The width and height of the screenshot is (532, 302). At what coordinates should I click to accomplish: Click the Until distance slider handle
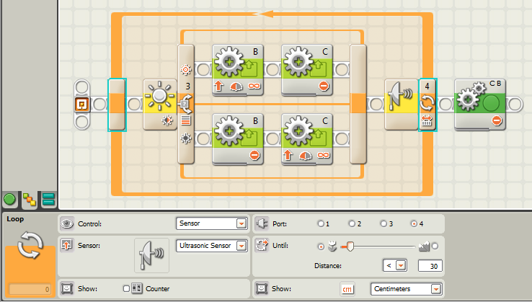point(350,246)
